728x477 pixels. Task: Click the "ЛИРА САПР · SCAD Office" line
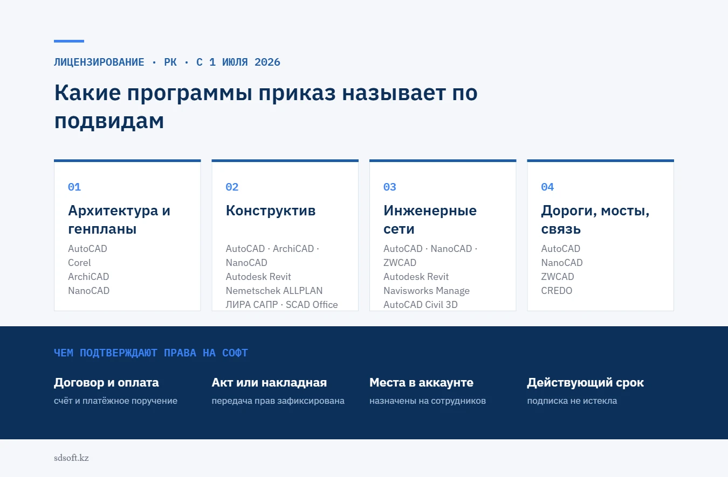click(281, 305)
